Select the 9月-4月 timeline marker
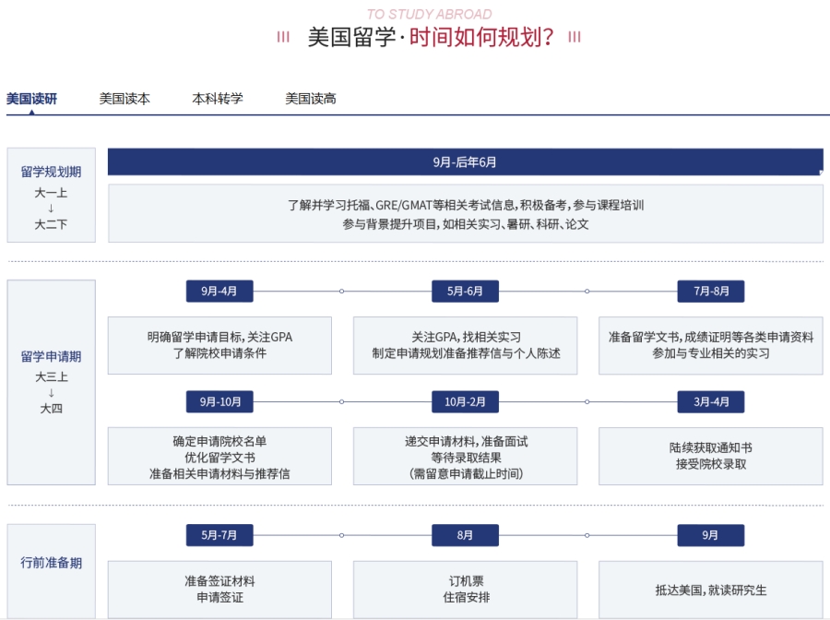This screenshot has height=620, width=830. pyautogui.click(x=219, y=292)
